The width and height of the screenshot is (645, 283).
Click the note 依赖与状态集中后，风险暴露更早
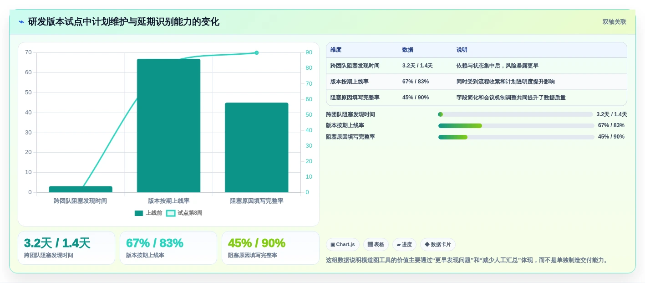coord(498,66)
